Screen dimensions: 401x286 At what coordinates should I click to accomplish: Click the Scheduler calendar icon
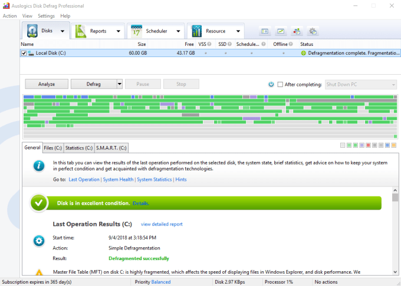point(136,31)
